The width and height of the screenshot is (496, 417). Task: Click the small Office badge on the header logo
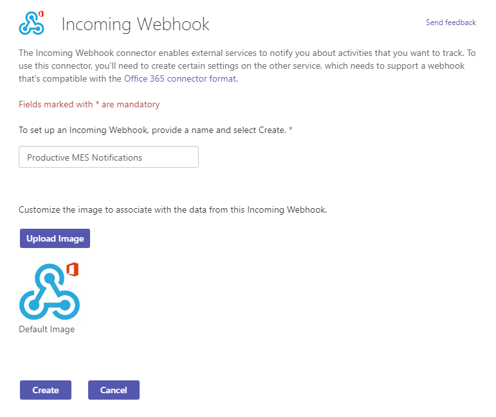[41, 13]
